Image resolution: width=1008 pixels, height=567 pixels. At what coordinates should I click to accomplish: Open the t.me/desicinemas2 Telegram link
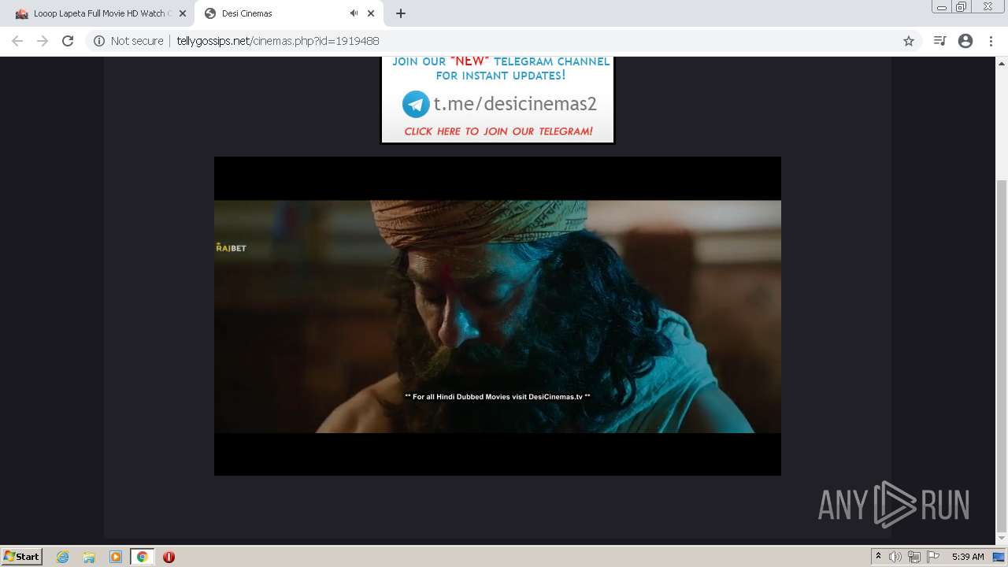pos(515,104)
